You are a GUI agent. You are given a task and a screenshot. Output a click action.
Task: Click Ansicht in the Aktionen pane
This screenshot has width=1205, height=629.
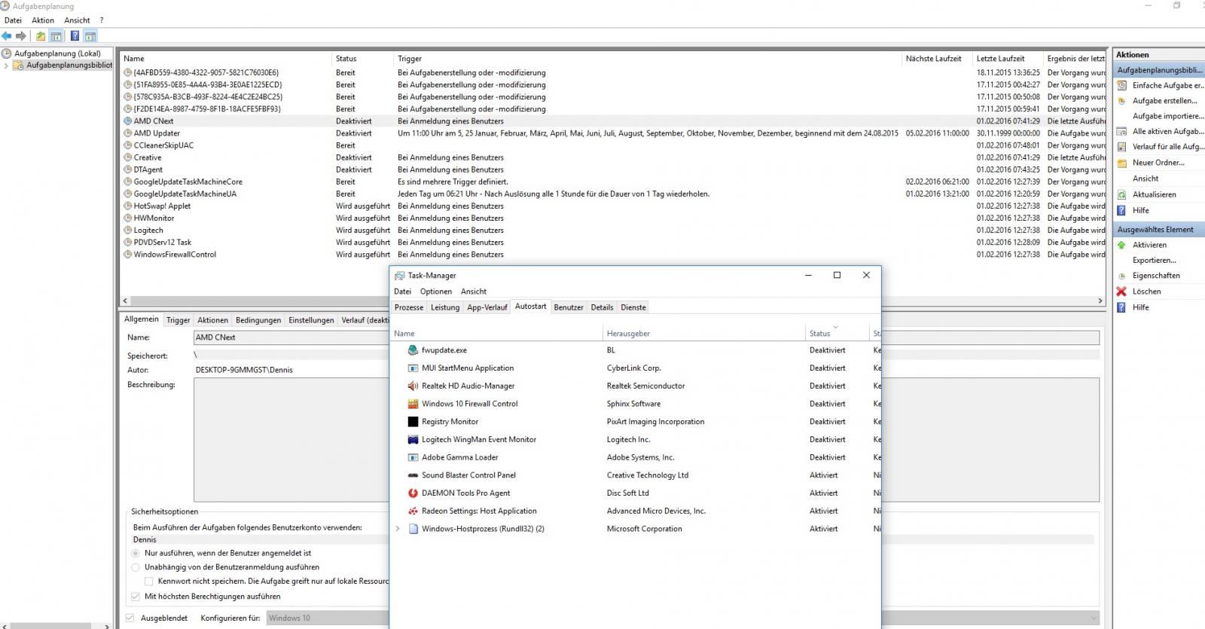[x=1146, y=179]
